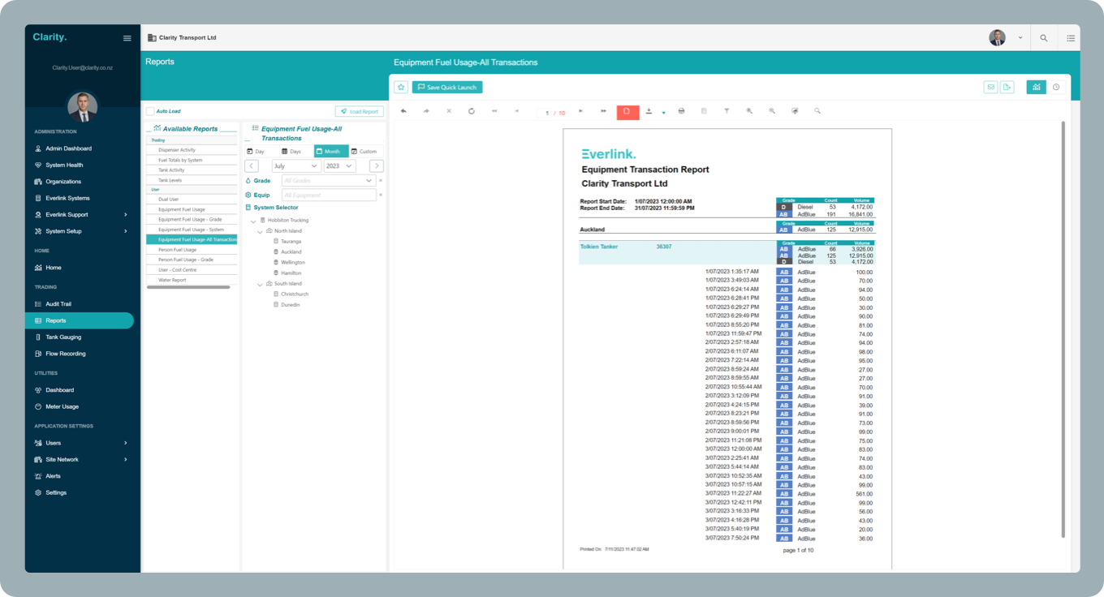Screen dimensions: 1104x597
Task: Click the print icon in report toolbar
Action: pyautogui.click(x=681, y=111)
